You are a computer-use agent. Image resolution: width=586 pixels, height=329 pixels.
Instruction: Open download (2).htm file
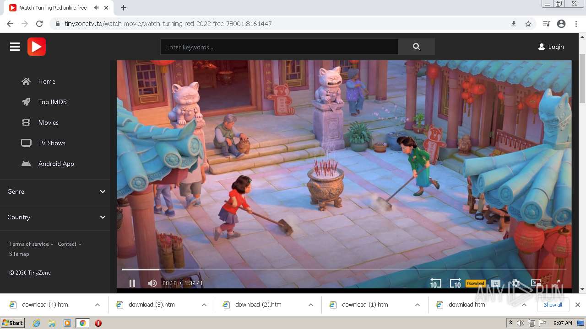point(258,305)
